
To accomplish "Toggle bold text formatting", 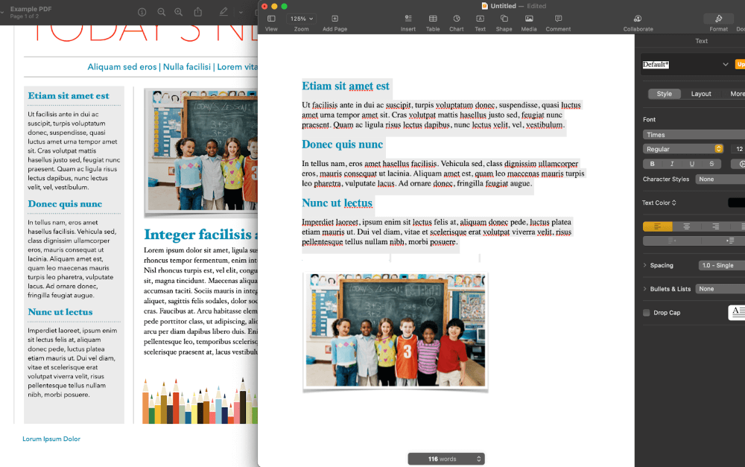I will point(653,164).
